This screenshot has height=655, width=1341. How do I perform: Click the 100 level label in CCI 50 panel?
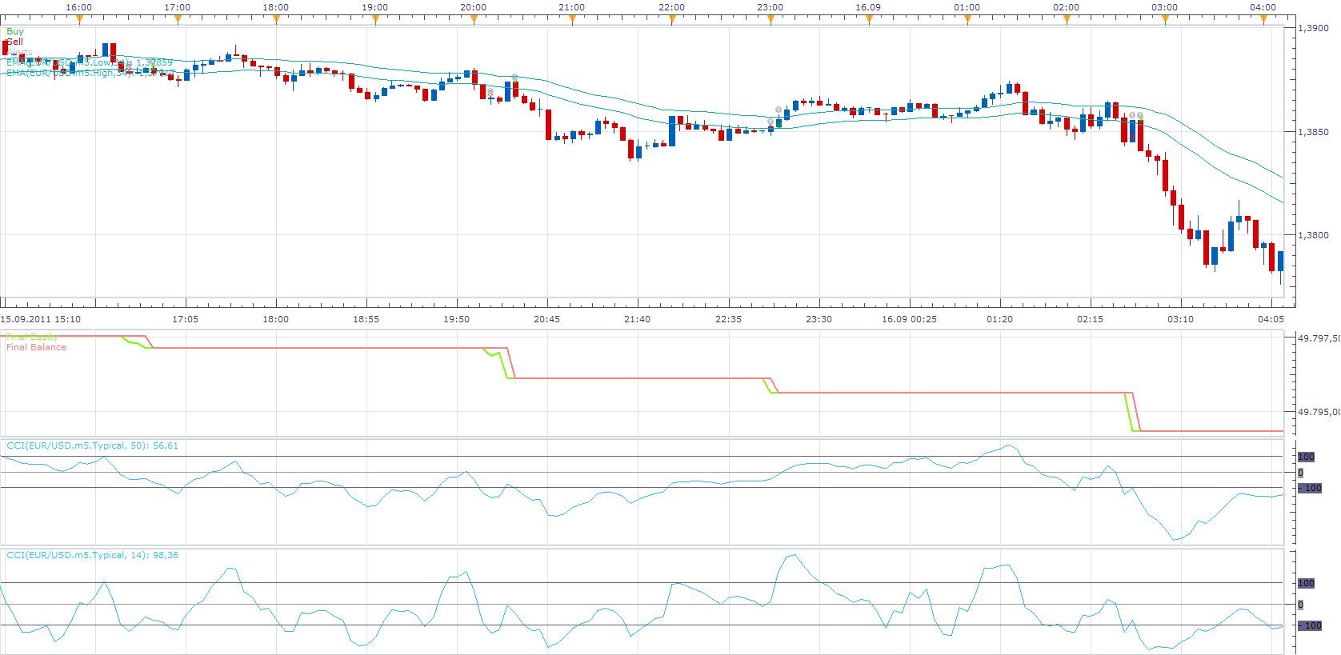click(x=1306, y=457)
